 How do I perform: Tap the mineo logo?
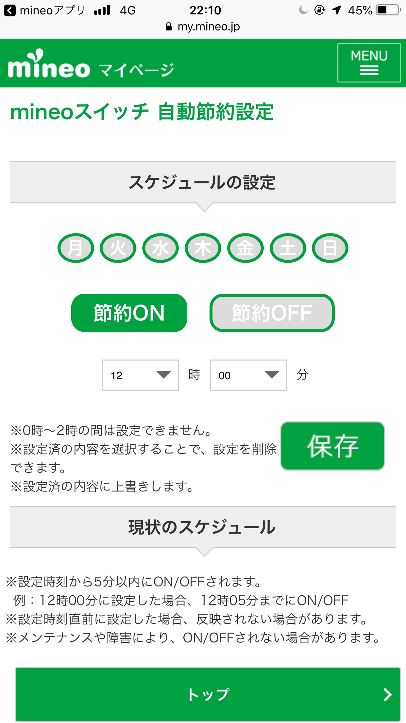(49, 65)
